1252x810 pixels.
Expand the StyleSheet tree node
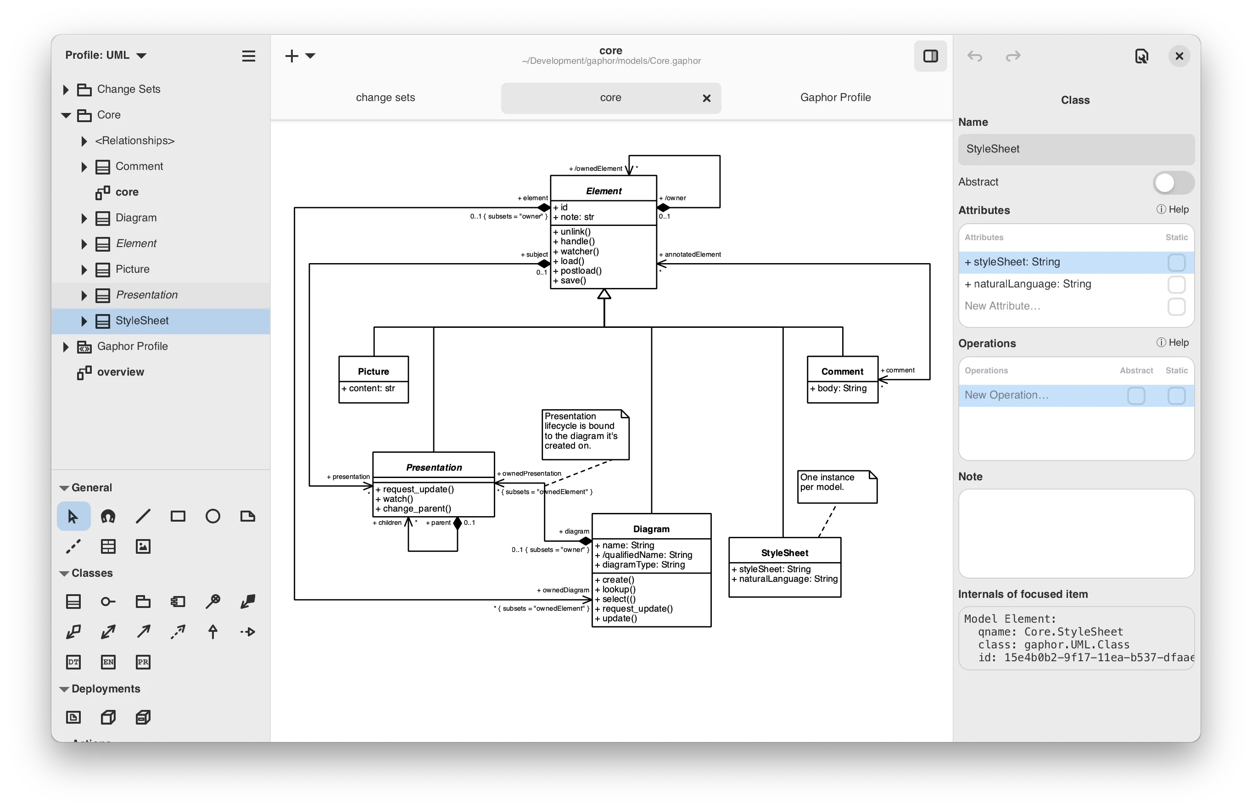point(84,321)
